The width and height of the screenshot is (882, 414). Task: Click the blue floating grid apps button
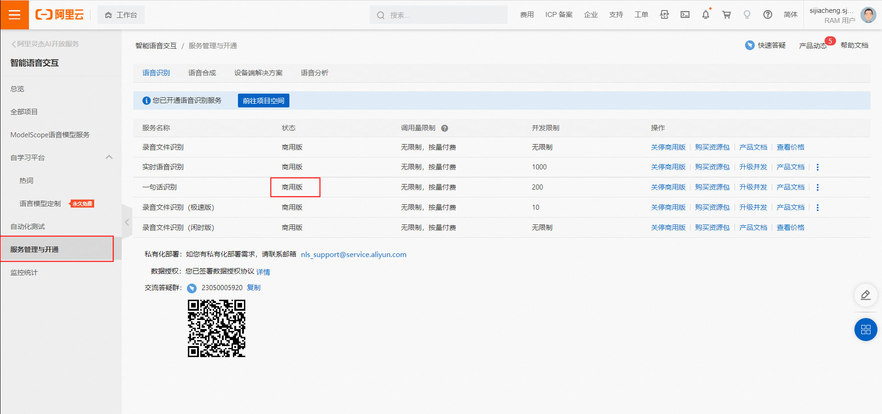point(865,330)
